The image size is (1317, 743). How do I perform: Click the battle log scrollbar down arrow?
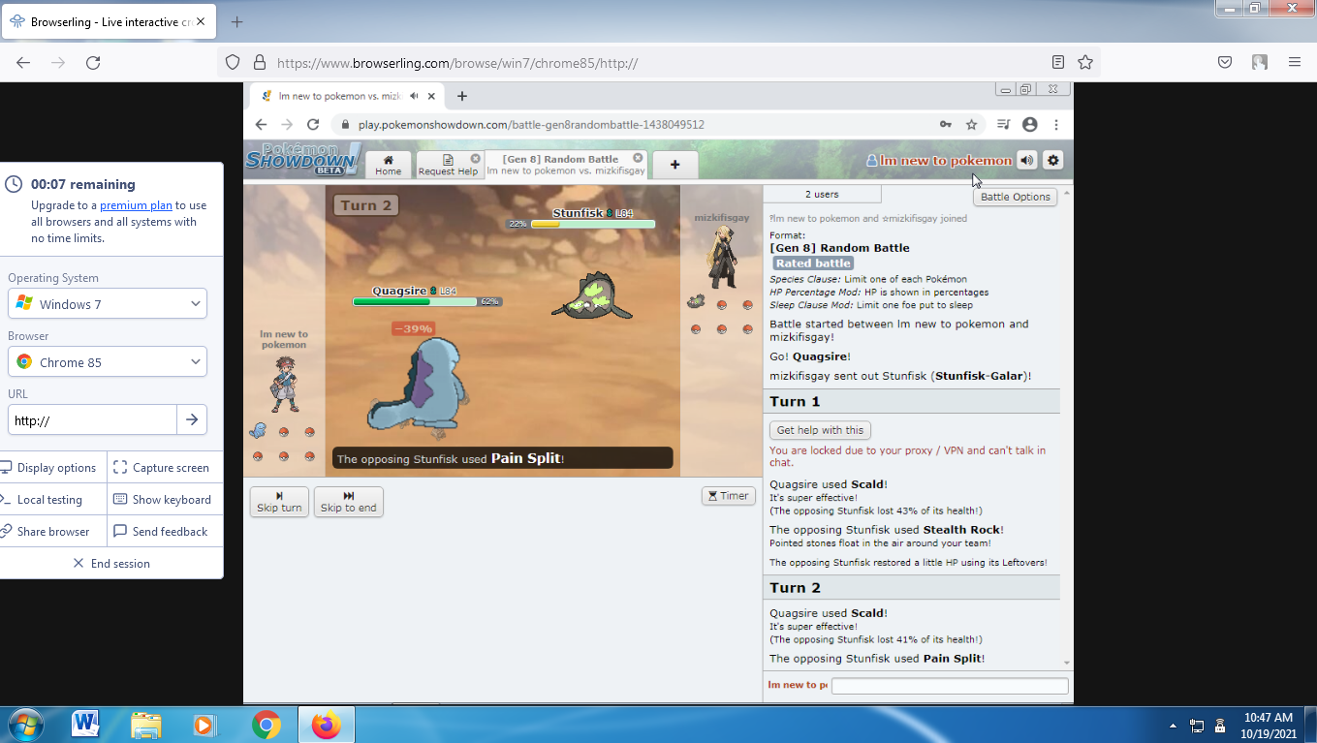pyautogui.click(x=1067, y=663)
